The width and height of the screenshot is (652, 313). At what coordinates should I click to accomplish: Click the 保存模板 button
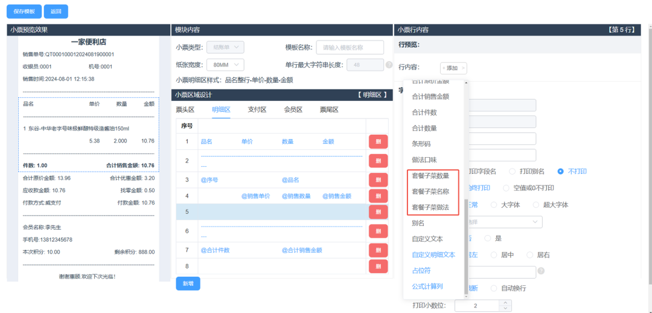point(24,11)
